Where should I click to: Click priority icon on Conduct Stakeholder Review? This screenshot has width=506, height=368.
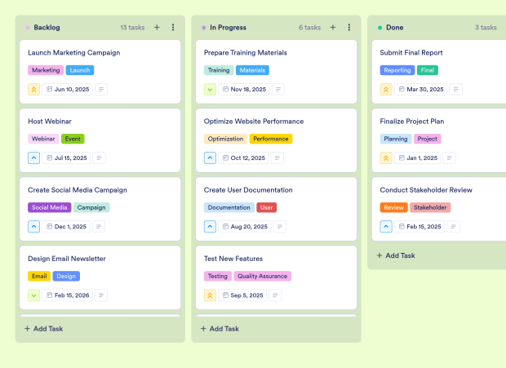(386, 227)
